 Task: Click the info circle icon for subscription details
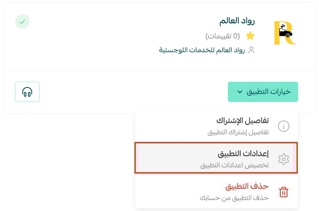(284, 126)
